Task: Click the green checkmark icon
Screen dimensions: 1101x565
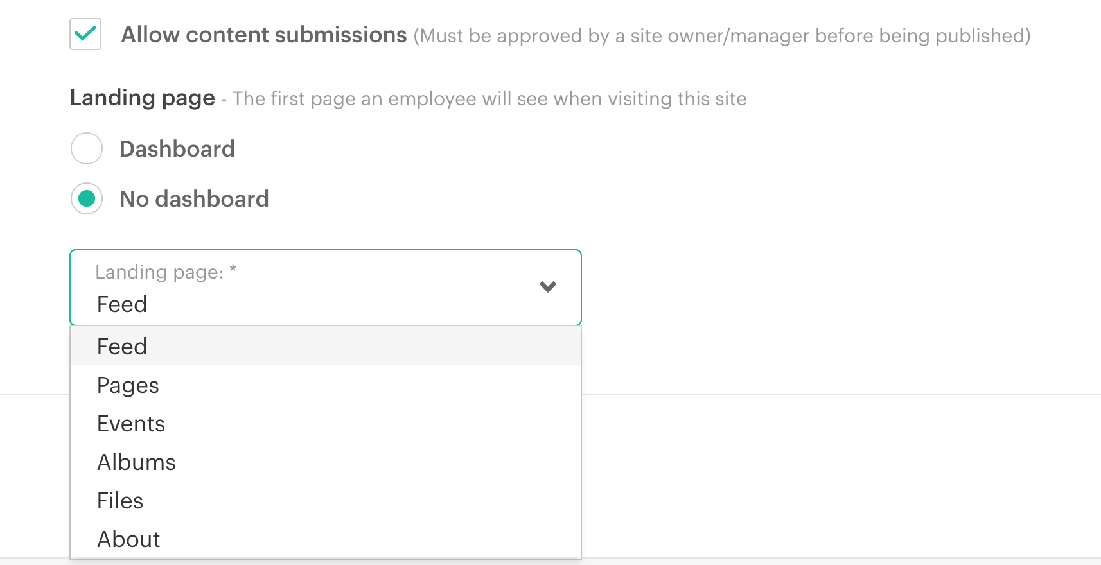Action: [85, 33]
